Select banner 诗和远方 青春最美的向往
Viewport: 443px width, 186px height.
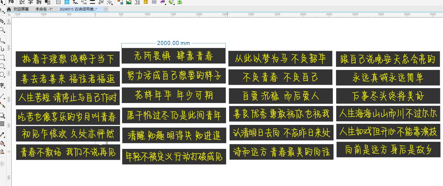281,152
